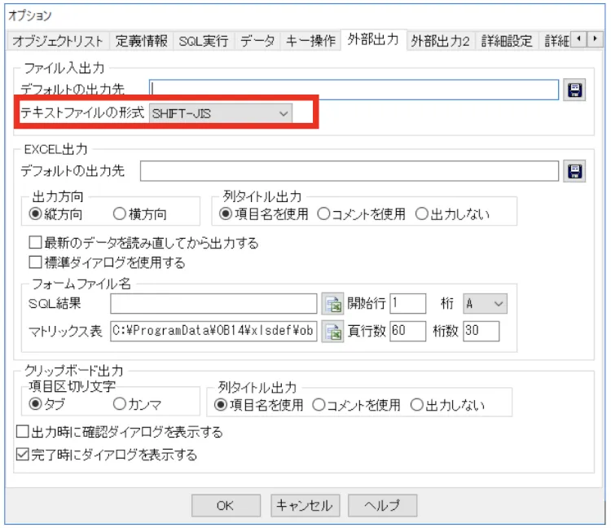Click EXCEL デフォルトの出力先 text field

[349, 171]
